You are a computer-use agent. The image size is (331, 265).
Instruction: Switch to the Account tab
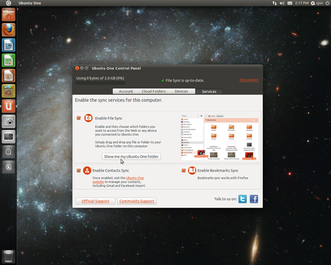click(126, 91)
